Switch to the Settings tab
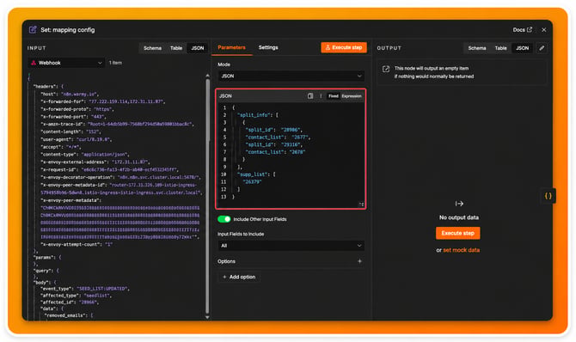The height and width of the screenshot is (342, 576). (268, 48)
